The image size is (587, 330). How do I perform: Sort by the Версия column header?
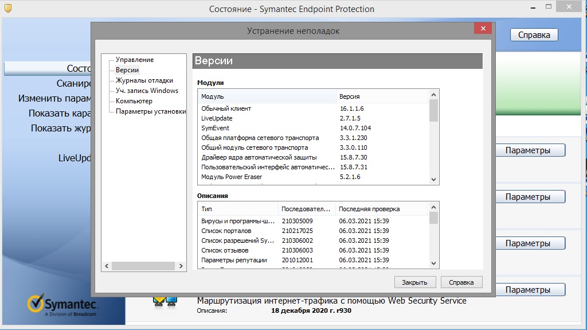(x=382, y=96)
